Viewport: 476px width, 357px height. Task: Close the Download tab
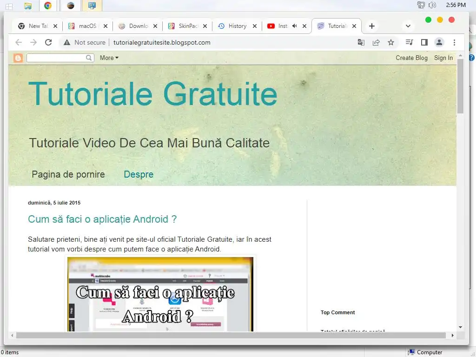click(x=155, y=26)
